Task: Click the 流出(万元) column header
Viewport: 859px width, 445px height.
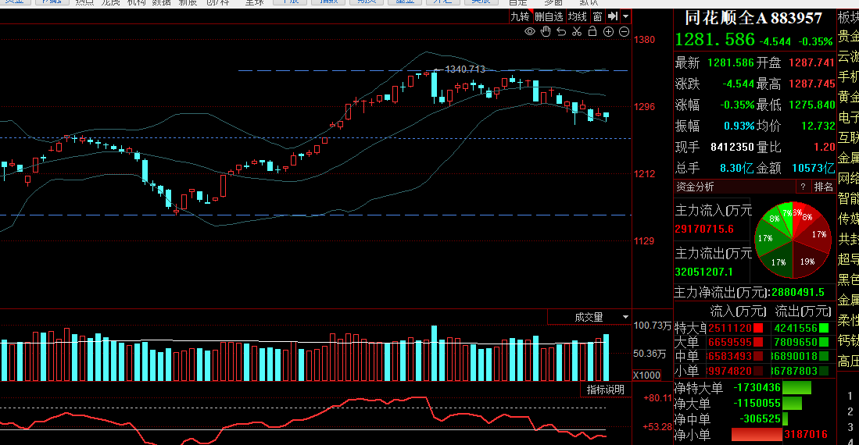Action: (x=803, y=311)
